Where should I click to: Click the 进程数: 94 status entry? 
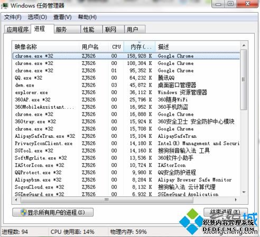coord(15,232)
